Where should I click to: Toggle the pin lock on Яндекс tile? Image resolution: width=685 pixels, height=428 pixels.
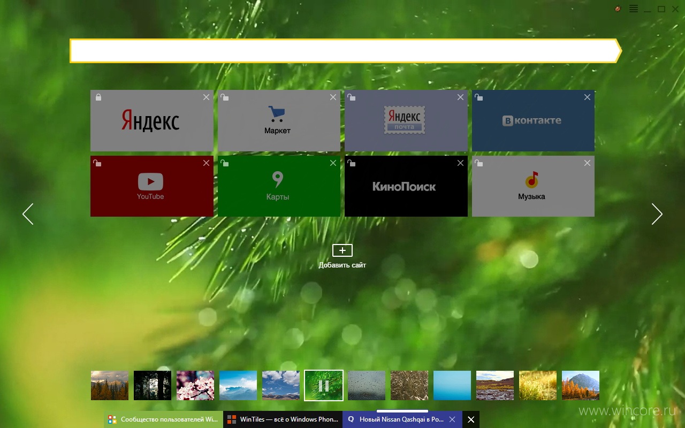coord(98,97)
